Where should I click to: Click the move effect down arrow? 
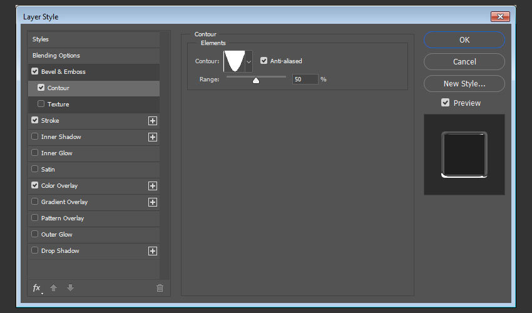[70, 288]
